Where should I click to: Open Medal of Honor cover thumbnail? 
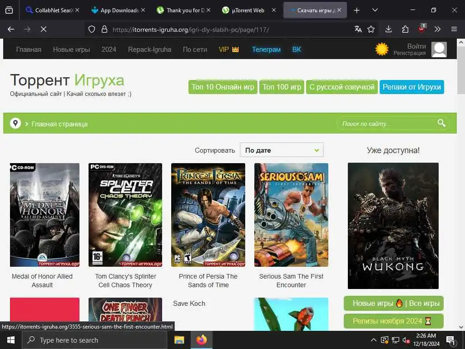point(45,215)
